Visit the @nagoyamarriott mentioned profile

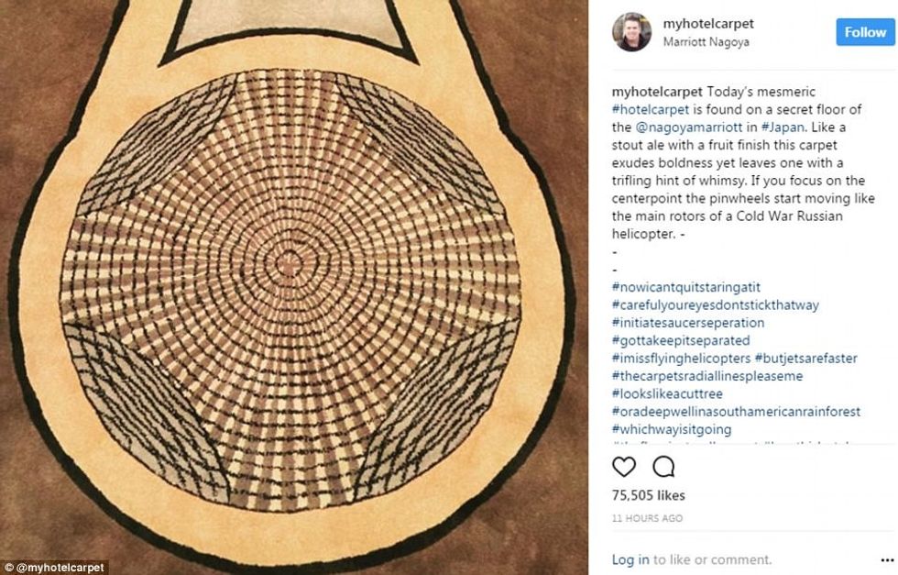(x=689, y=127)
